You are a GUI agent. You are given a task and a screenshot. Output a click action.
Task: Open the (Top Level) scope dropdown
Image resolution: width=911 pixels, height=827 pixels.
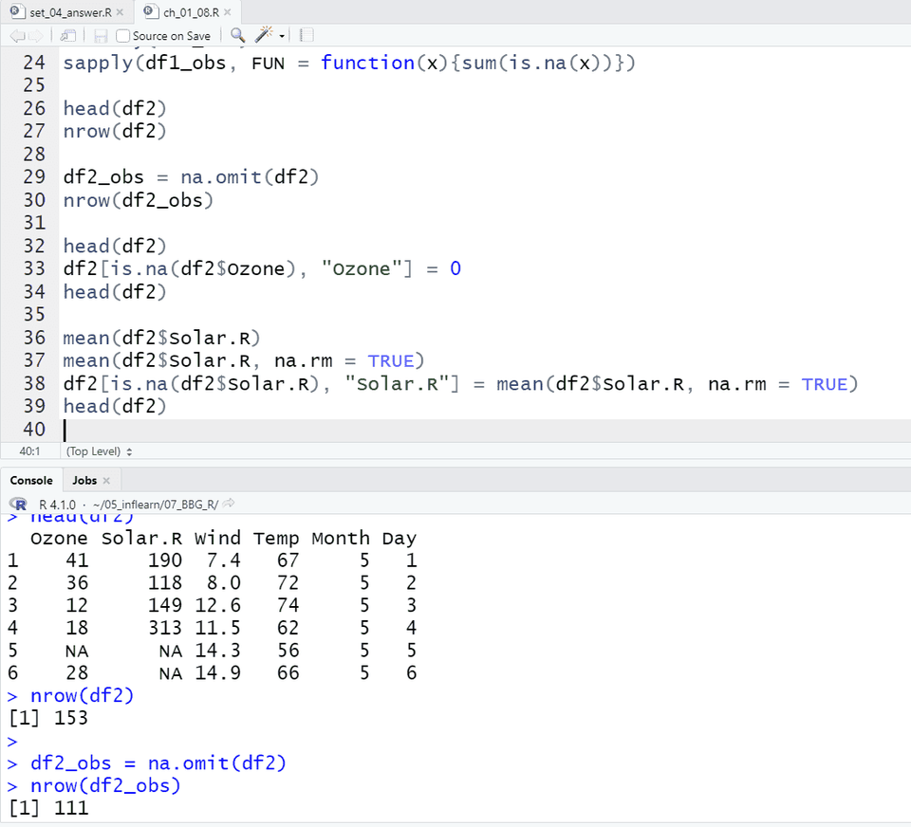point(99,451)
